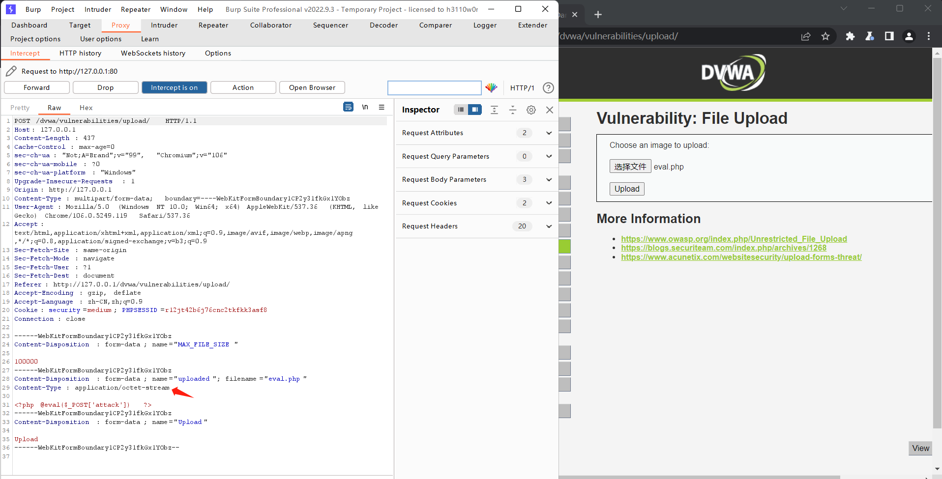Open browser three-dot menu
Image resolution: width=942 pixels, height=479 pixels.
click(929, 36)
